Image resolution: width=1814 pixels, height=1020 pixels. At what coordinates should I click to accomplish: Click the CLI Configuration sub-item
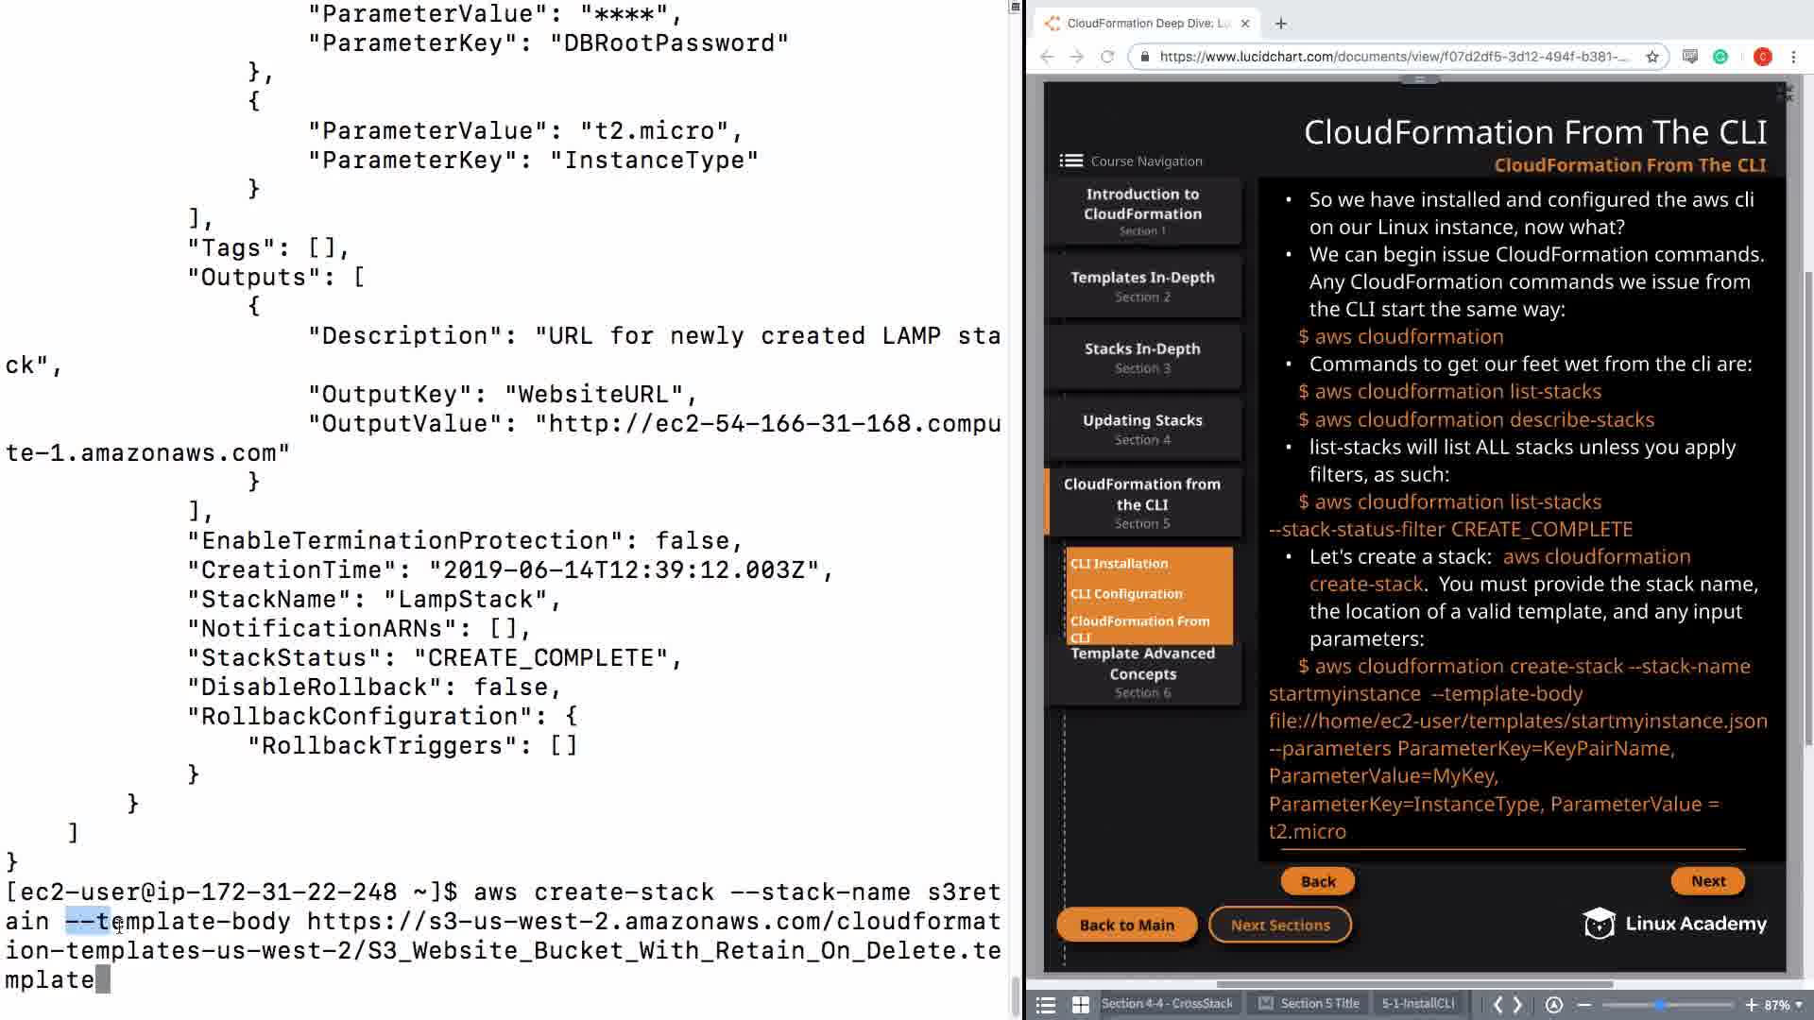coord(1126,594)
